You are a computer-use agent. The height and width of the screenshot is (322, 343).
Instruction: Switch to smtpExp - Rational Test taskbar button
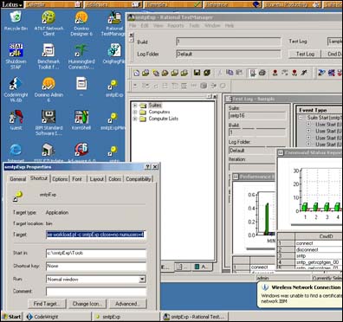coord(194,317)
